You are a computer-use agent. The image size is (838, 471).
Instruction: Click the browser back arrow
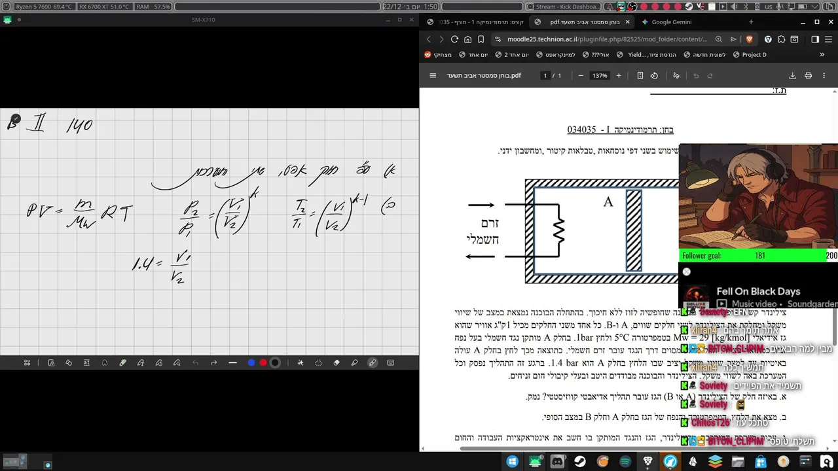click(429, 39)
